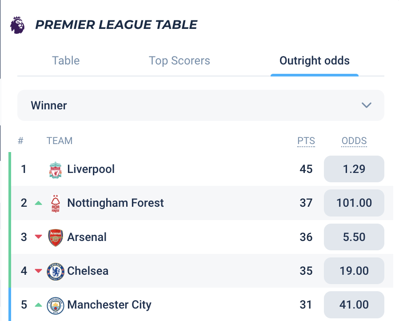Click the Premier League lion logo
This screenshot has height=321, width=399.
click(17, 25)
